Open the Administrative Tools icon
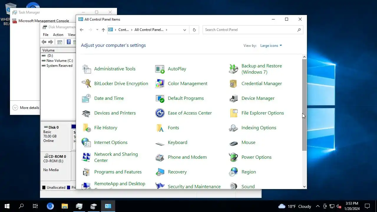The height and width of the screenshot is (212, 377). coord(86,69)
